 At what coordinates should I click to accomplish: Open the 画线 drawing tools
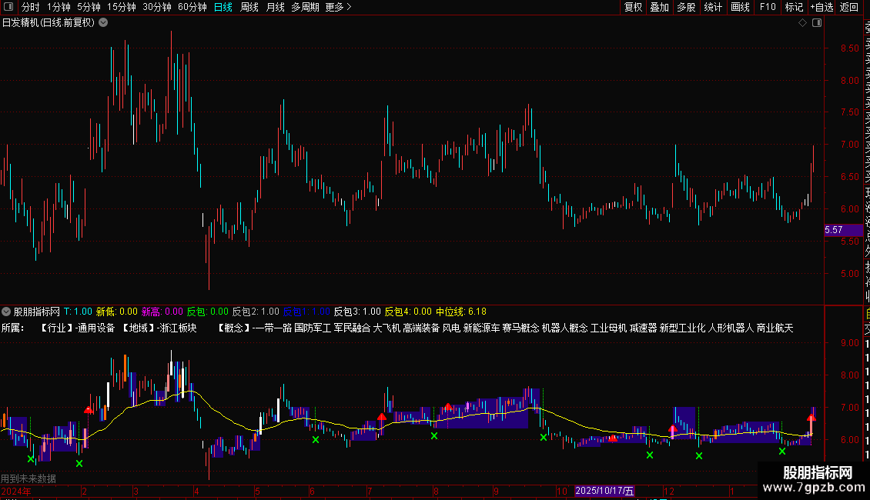(740, 7)
